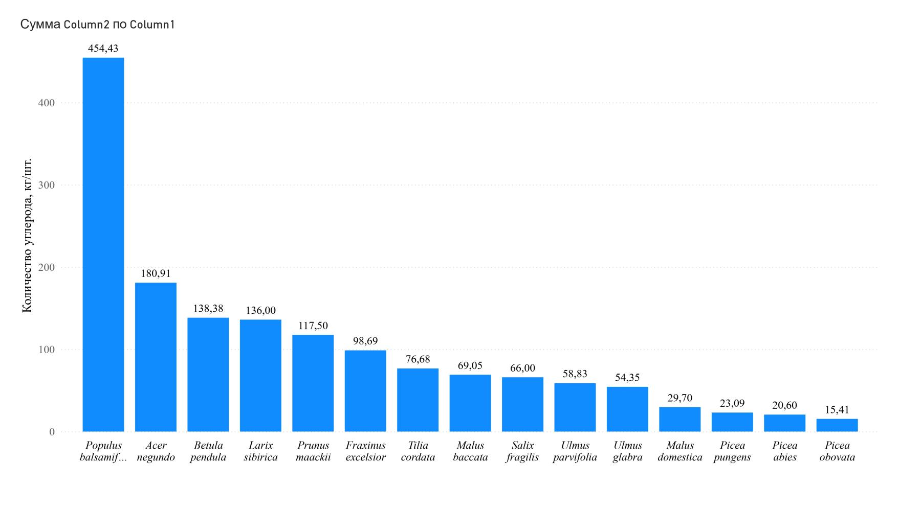This screenshot has width=921, height=532.
Task: Click the data label 54,35
Action: pyautogui.click(x=627, y=378)
